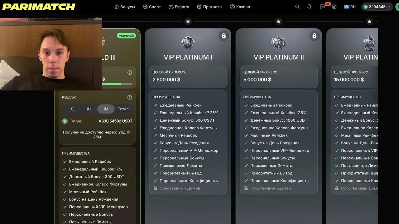Image resolution: width=399 pixels, height=224 pixels.
Task: Open the Esports section
Action: tap(179, 7)
